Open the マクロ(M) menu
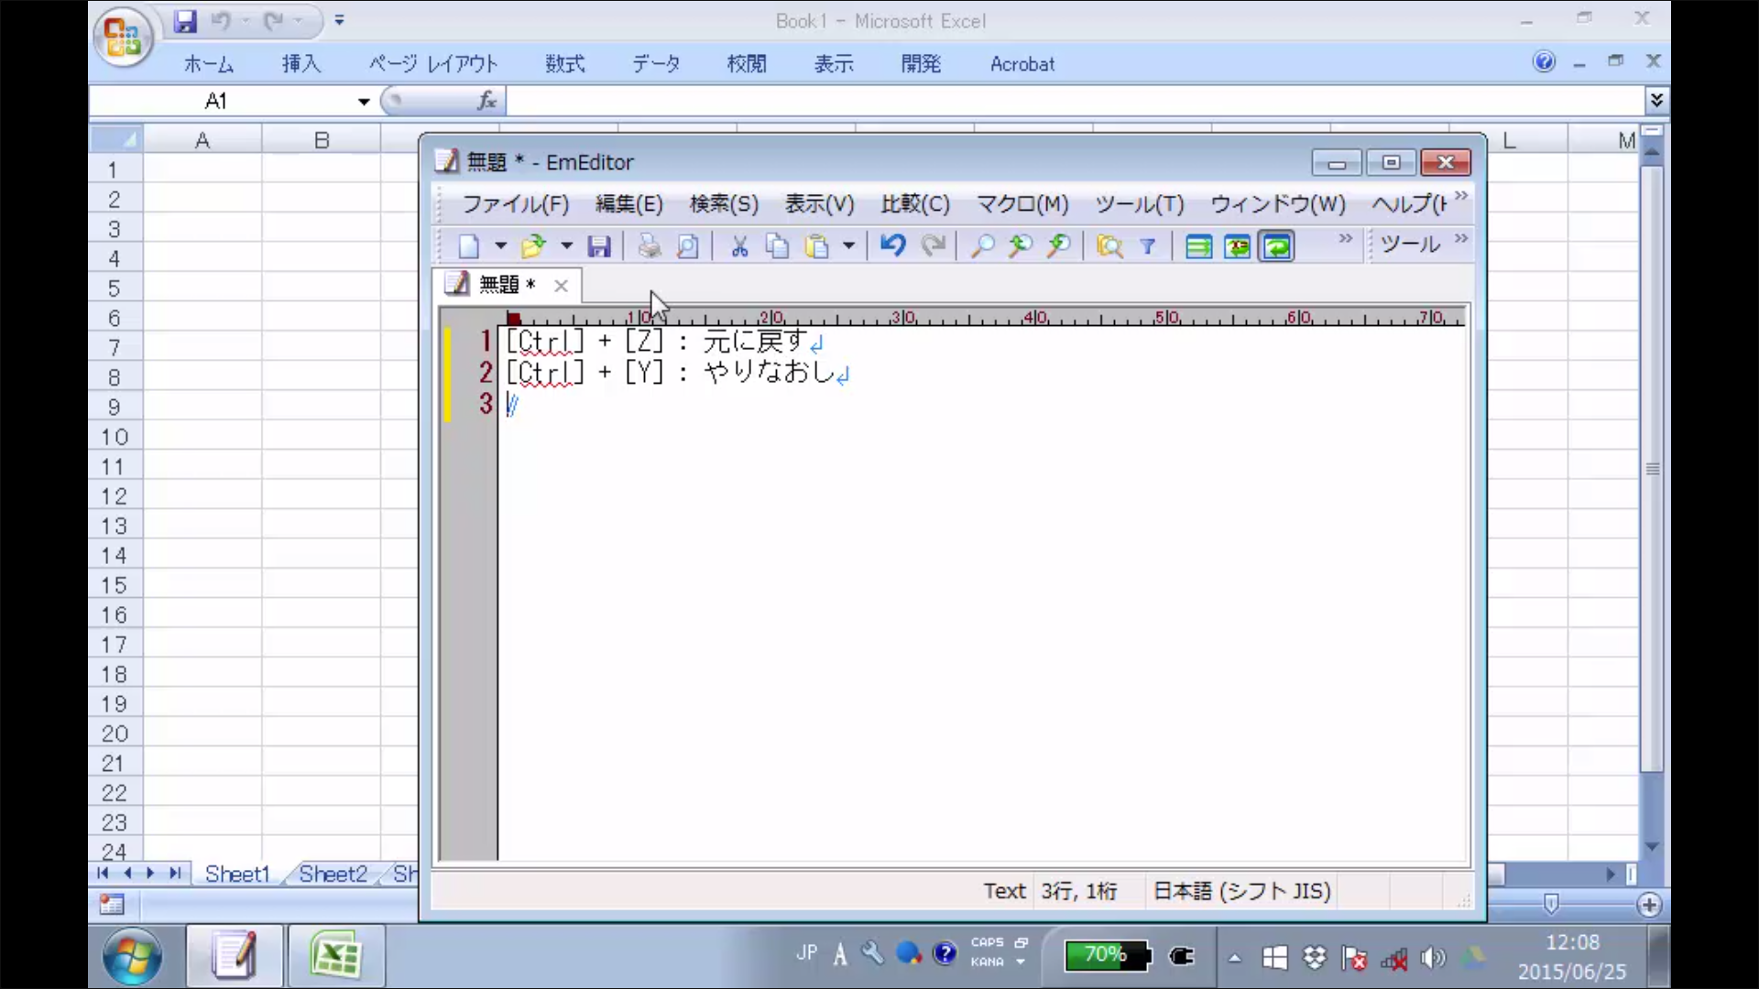This screenshot has height=989, width=1759. [x=1022, y=204]
